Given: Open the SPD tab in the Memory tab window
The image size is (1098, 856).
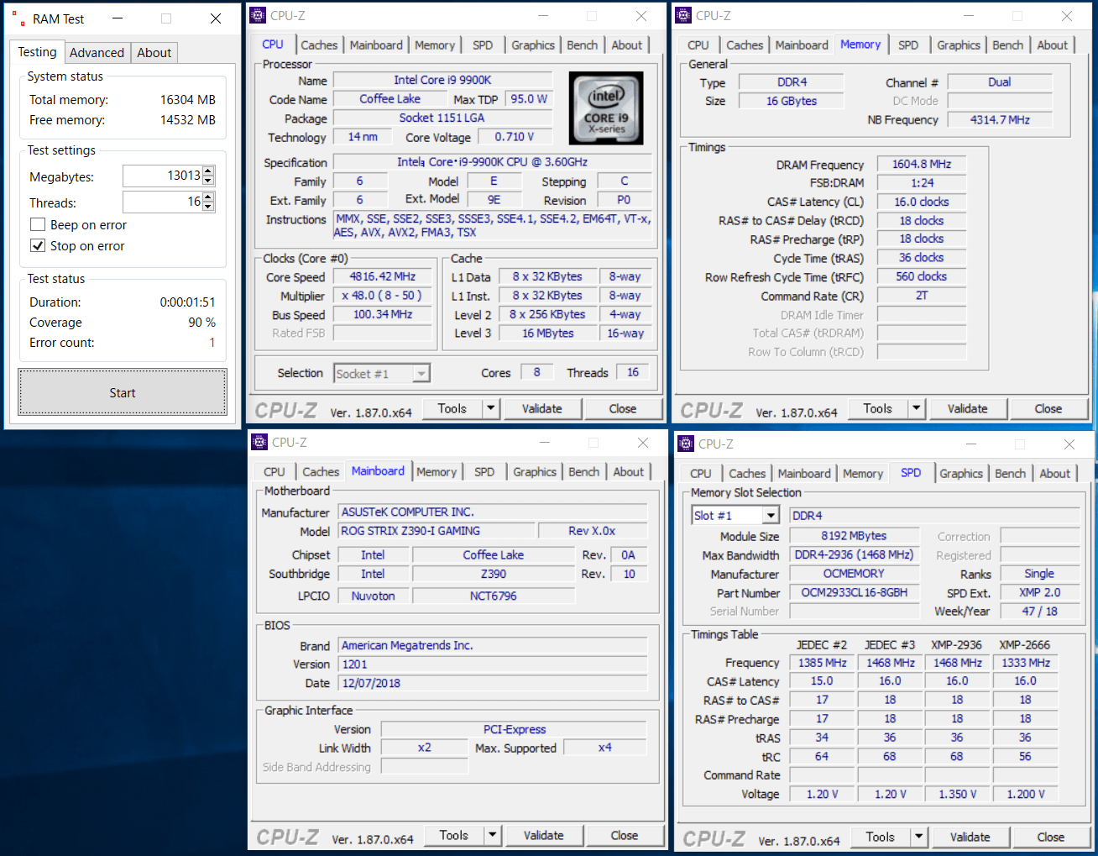Looking at the screenshot, I should pos(908,45).
